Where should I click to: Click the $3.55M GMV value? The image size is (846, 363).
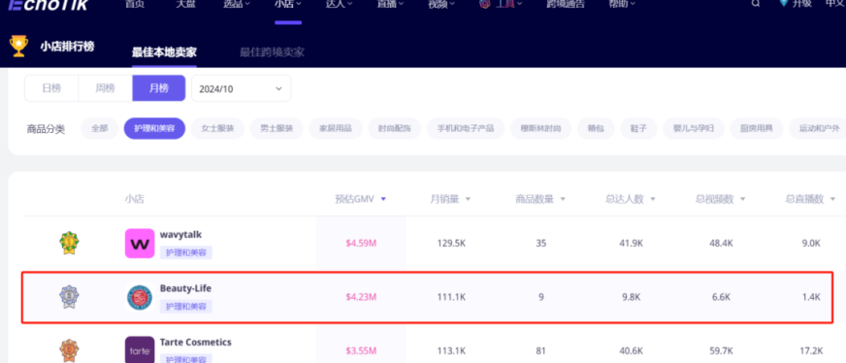pyautogui.click(x=361, y=350)
